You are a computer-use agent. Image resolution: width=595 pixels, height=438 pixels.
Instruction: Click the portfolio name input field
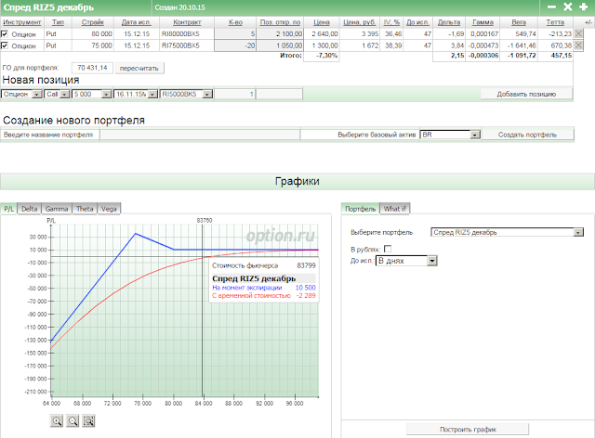(x=200, y=135)
